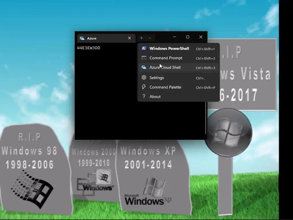Minimize the Terminal window
Viewport: 293px width, 220px height.
point(175,37)
